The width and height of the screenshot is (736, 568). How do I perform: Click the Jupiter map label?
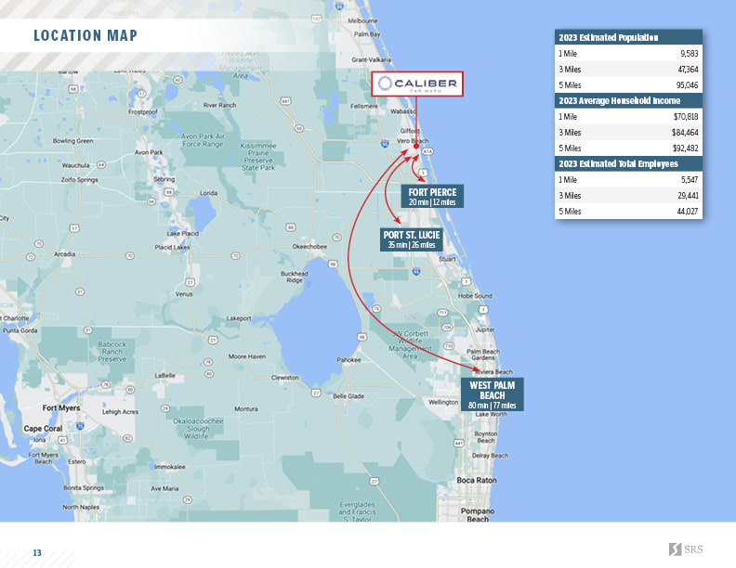(x=485, y=329)
